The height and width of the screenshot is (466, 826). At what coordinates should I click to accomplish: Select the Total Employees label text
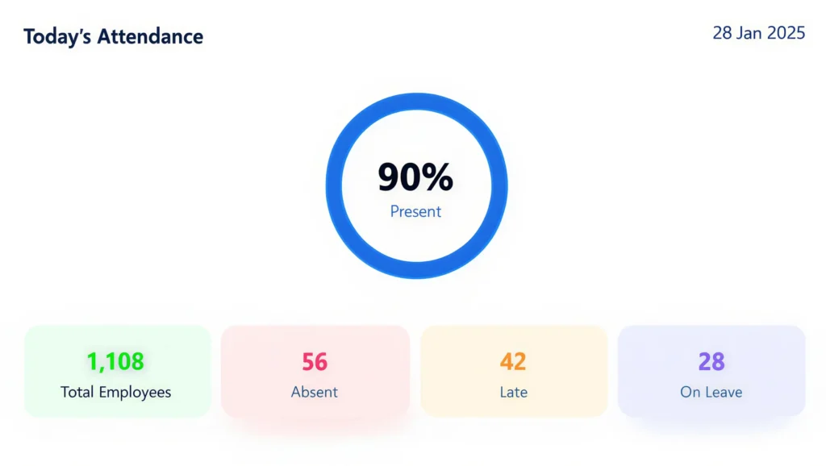115,393
